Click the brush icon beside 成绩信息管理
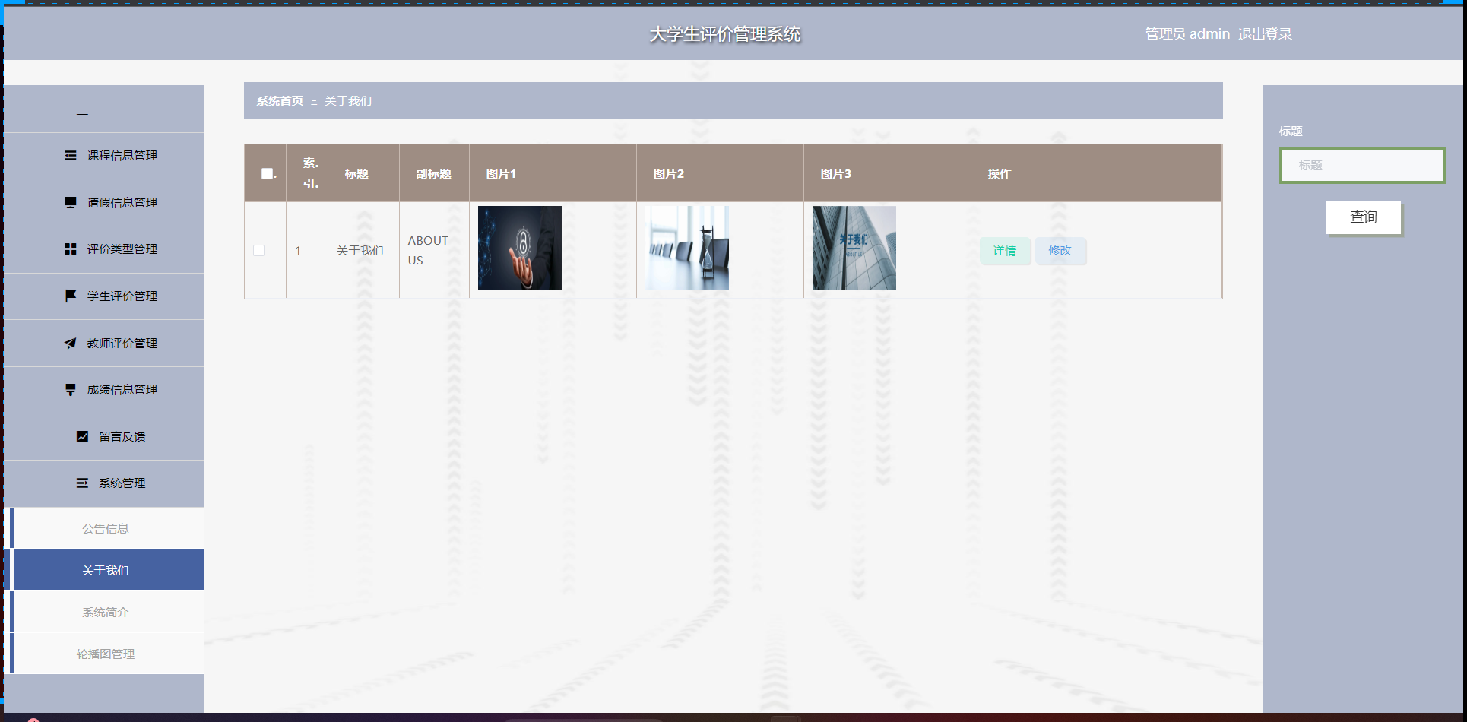Viewport: 1467px width, 722px height. click(x=71, y=390)
